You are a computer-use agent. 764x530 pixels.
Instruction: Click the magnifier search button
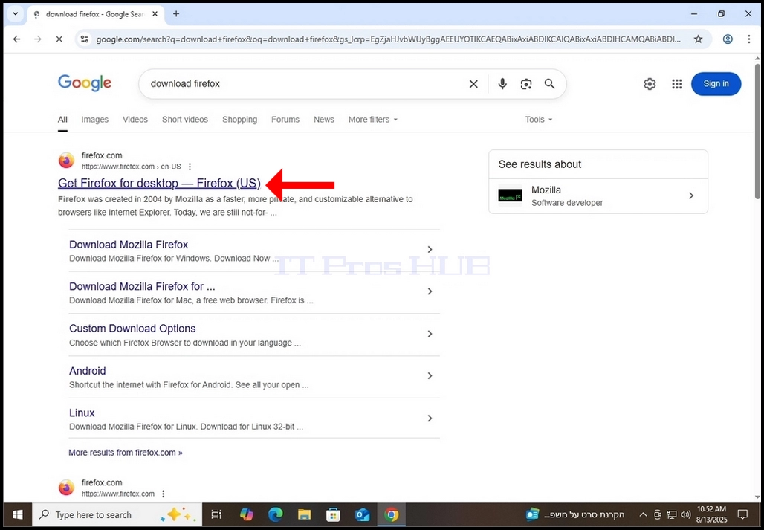[550, 84]
